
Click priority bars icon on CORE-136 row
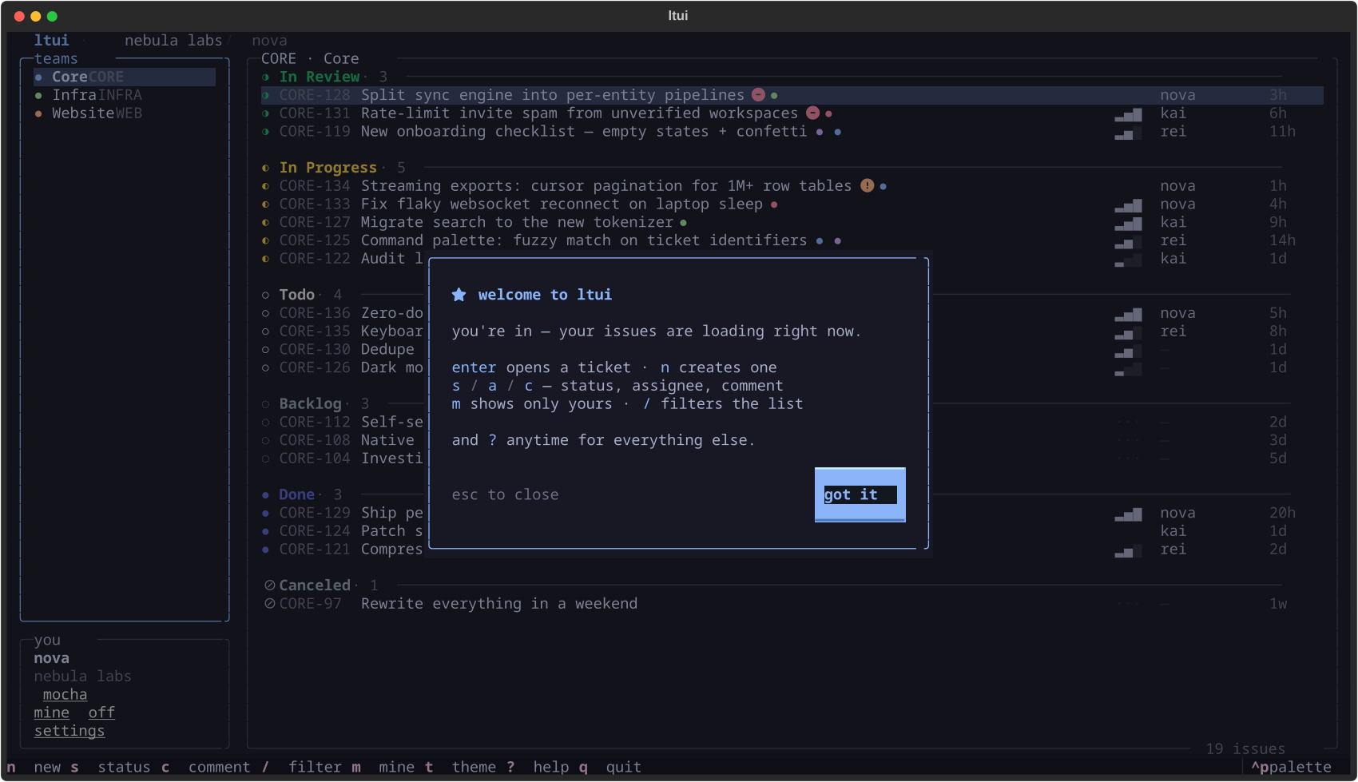1129,313
